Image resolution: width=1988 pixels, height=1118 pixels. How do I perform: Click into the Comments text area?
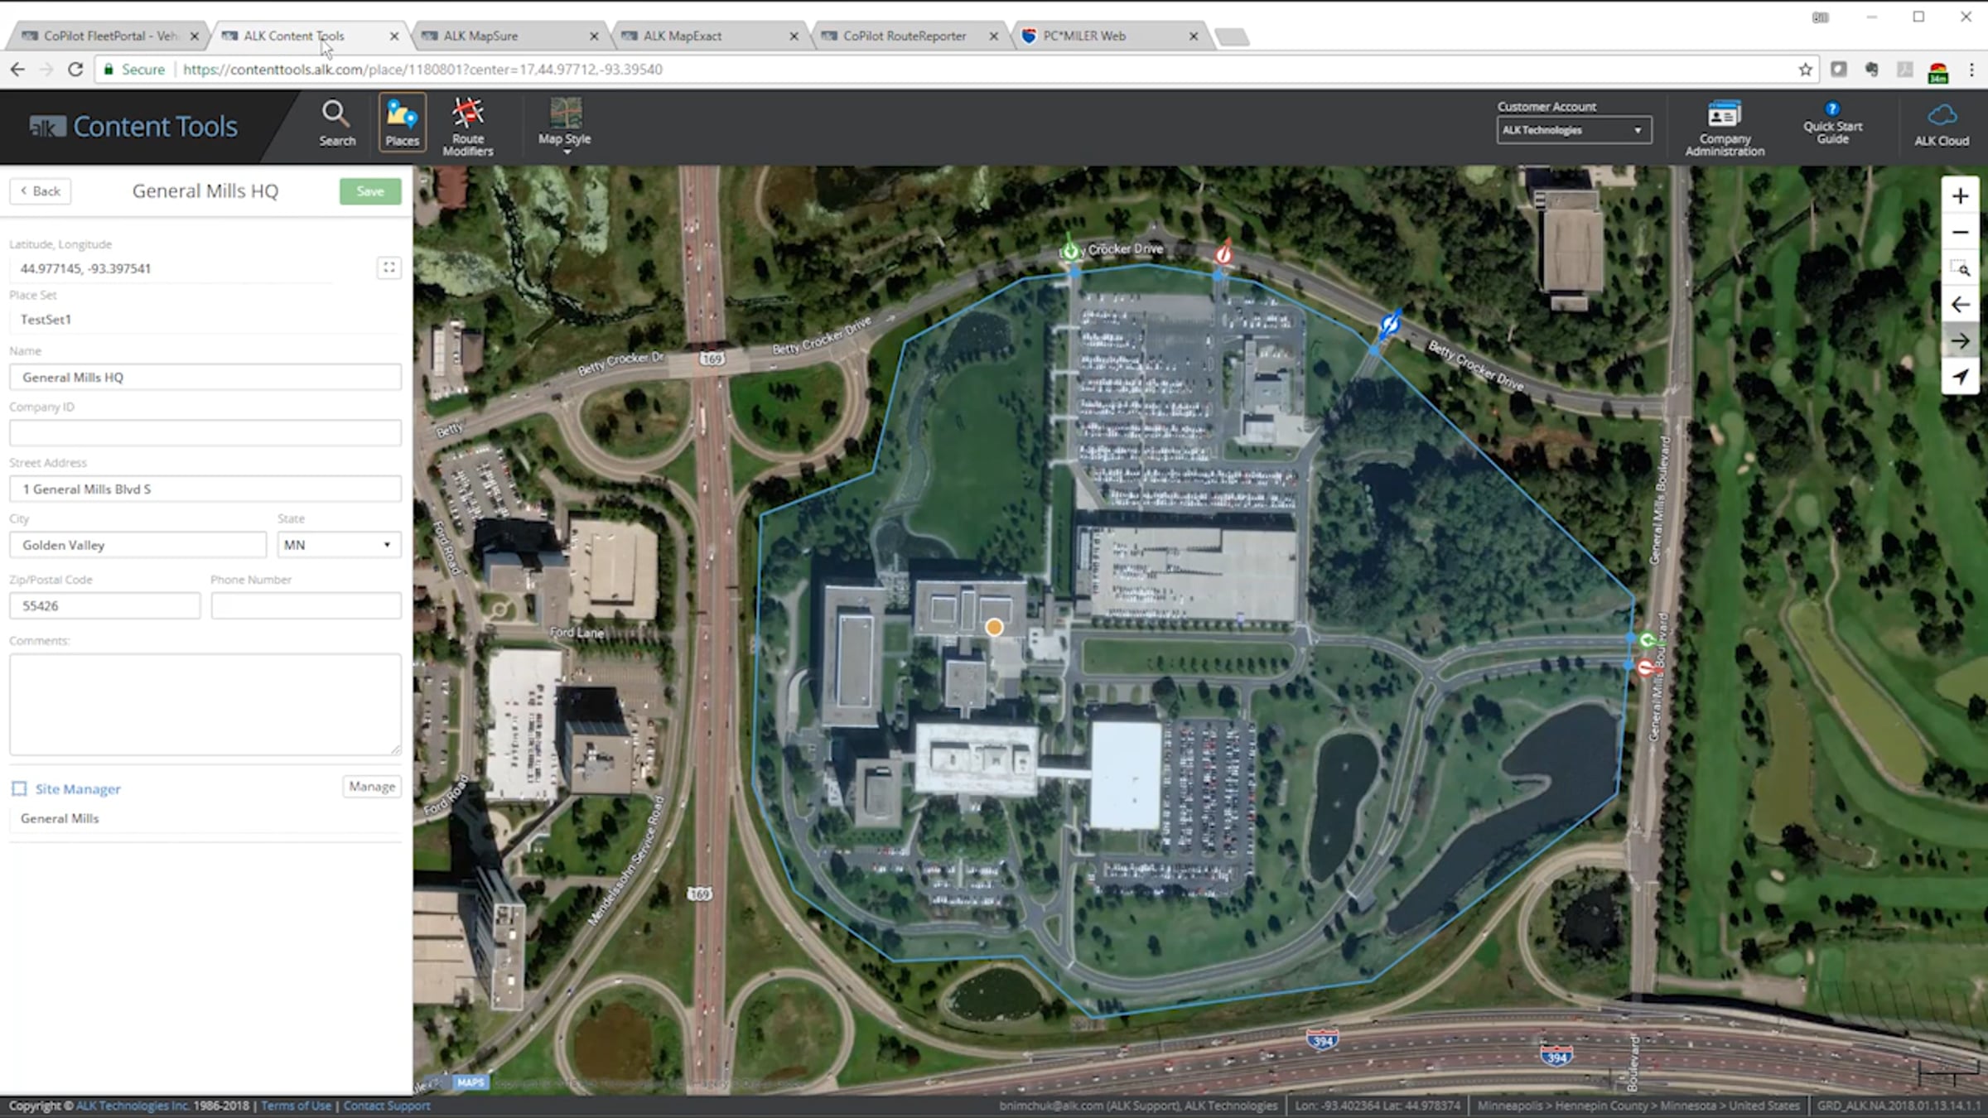[x=205, y=704]
